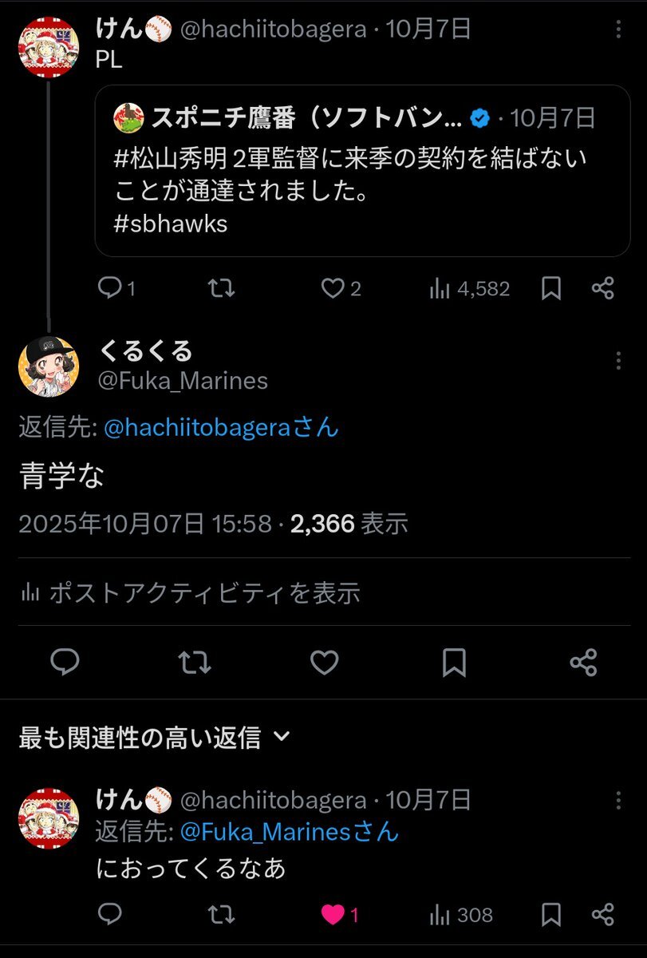Open more options for くるくる post

618,362
